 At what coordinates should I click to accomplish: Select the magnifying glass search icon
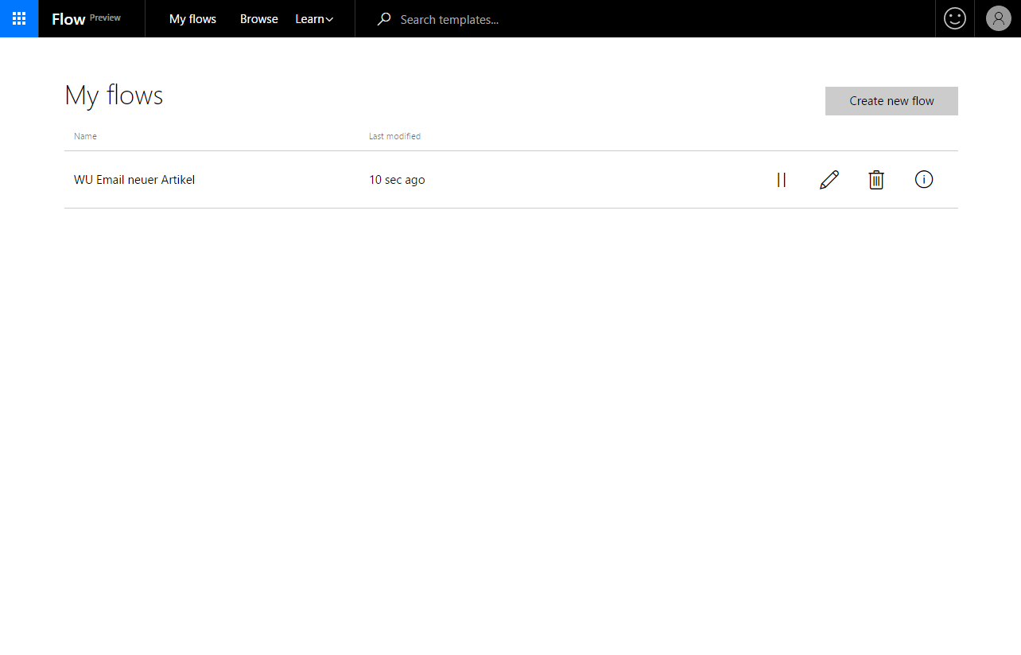tap(384, 19)
